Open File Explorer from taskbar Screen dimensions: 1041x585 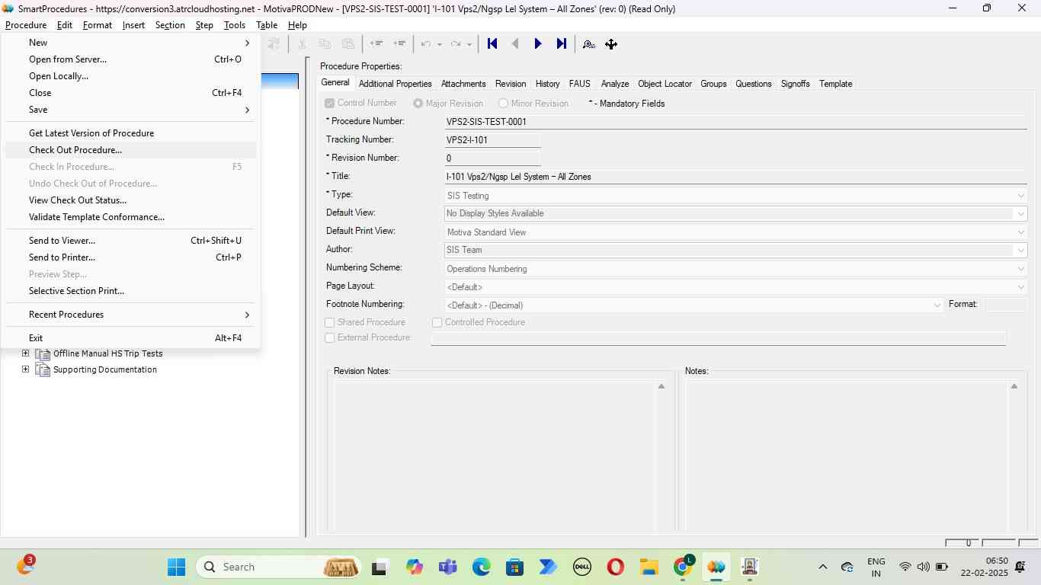tap(649, 567)
